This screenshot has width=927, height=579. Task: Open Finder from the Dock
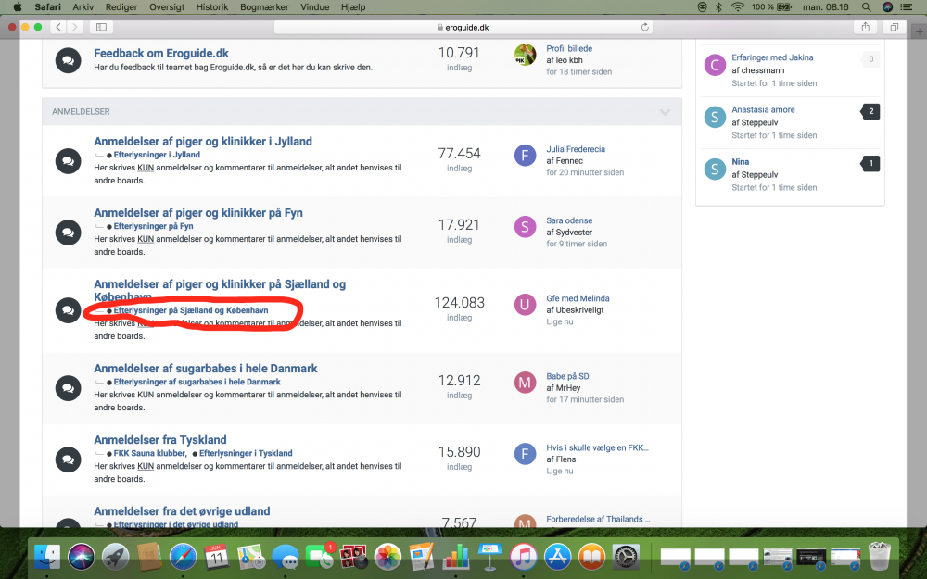(x=46, y=557)
